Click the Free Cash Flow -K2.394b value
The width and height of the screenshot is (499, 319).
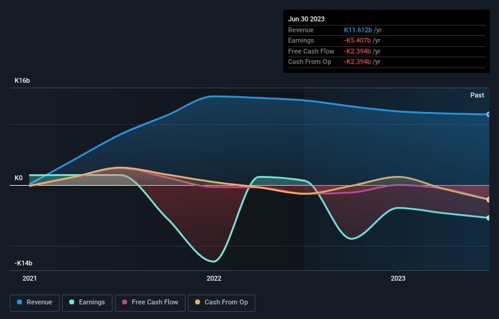pos(357,51)
